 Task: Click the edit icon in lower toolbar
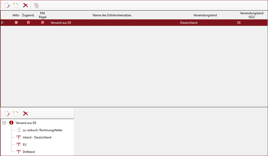coord(7,113)
